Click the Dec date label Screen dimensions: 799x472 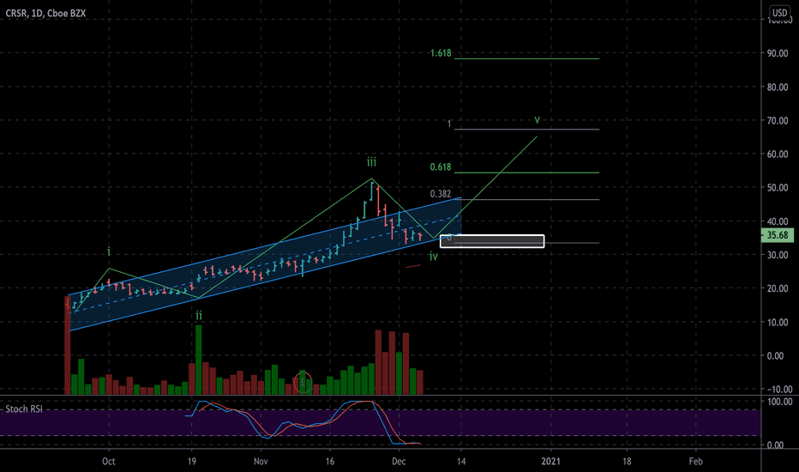(399, 462)
